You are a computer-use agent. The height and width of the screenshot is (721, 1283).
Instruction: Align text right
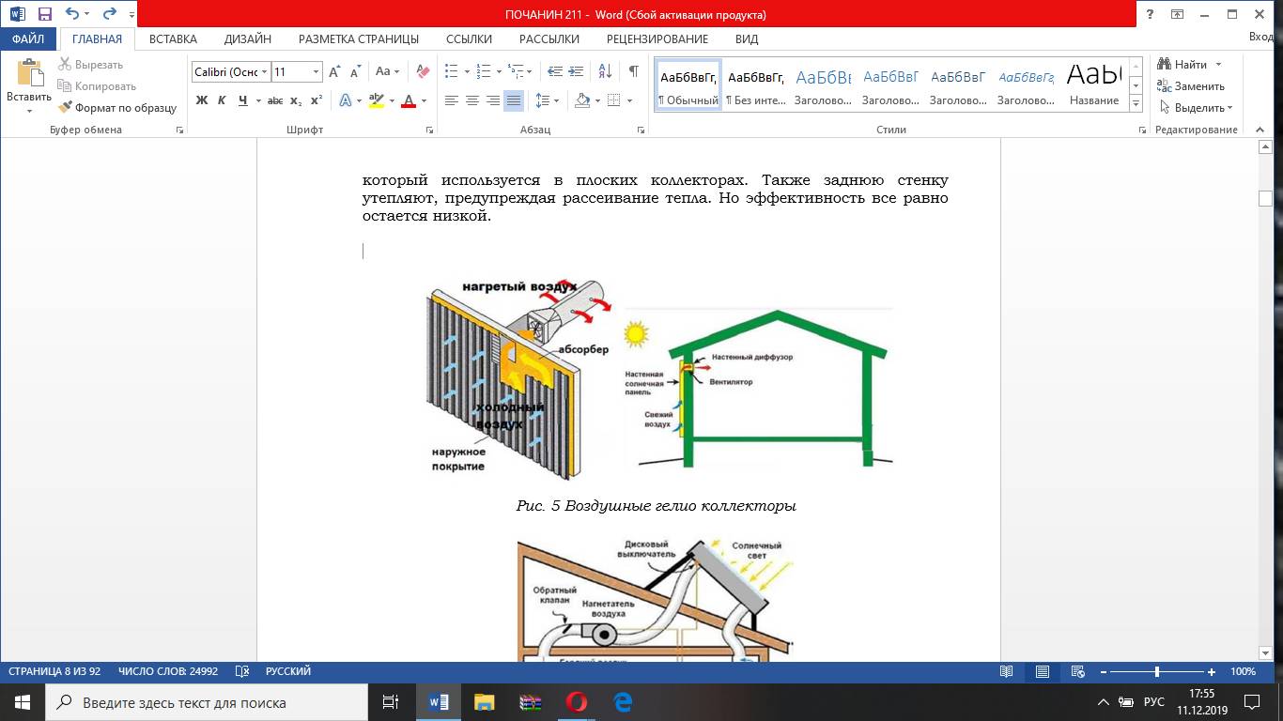[493, 100]
